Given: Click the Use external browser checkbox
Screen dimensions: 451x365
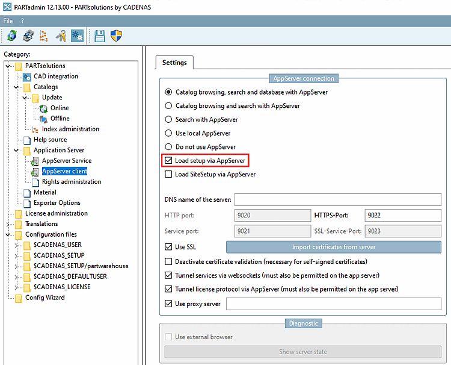Looking at the screenshot, I should 168,337.
